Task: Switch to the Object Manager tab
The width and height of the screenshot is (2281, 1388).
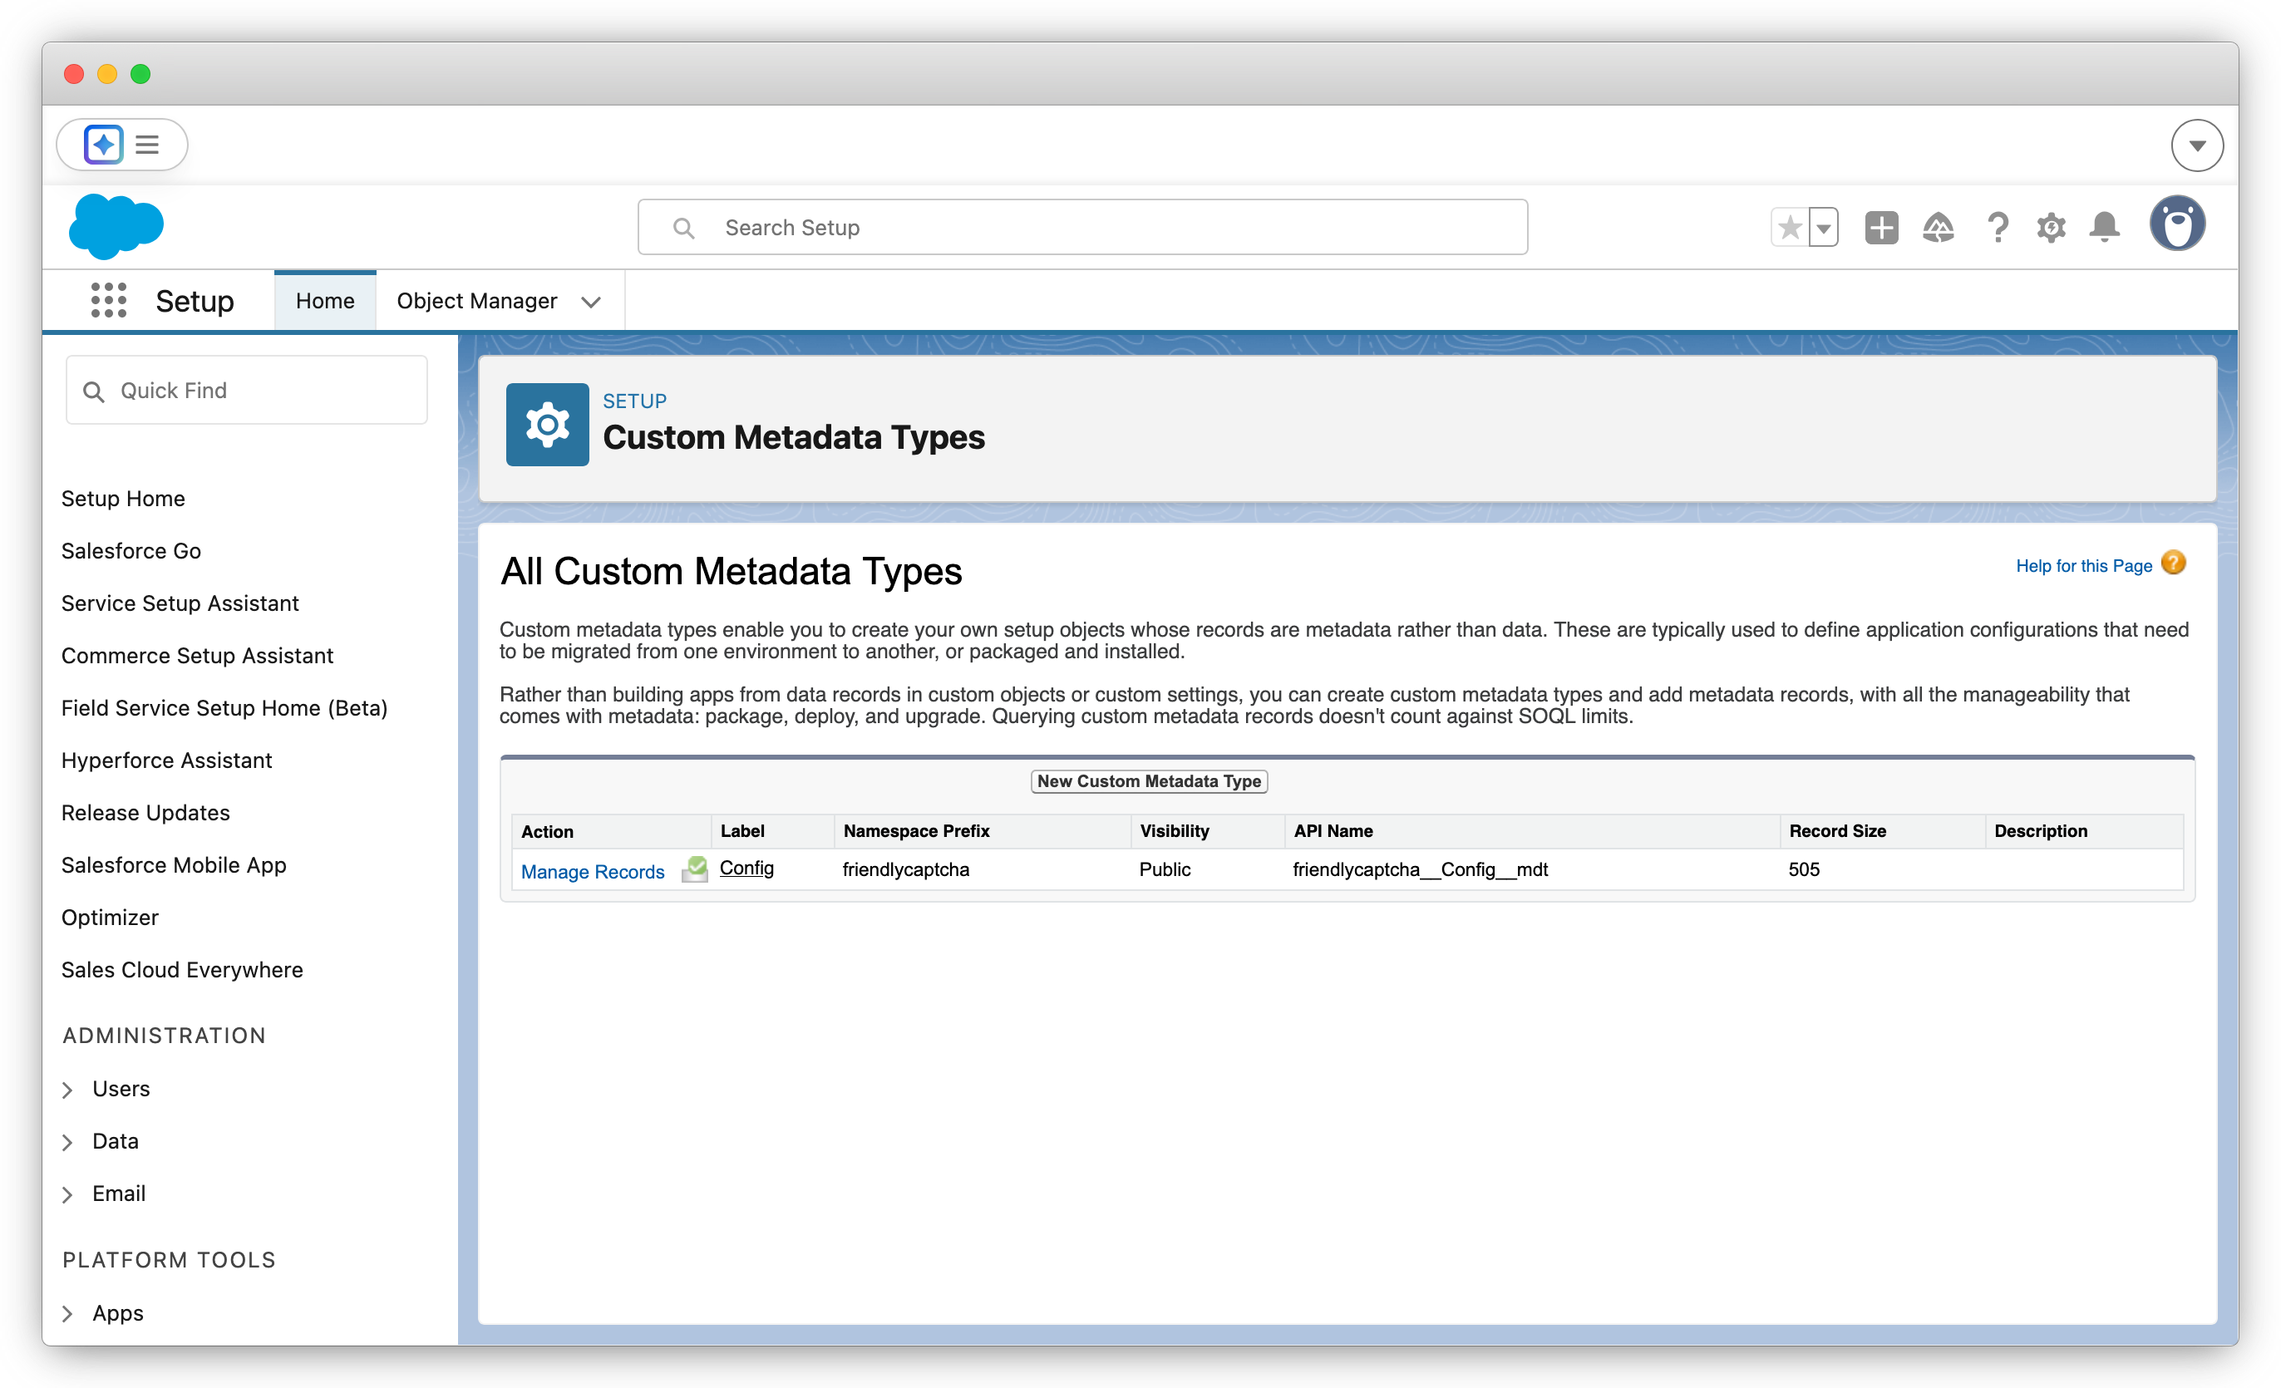Action: pos(477,301)
